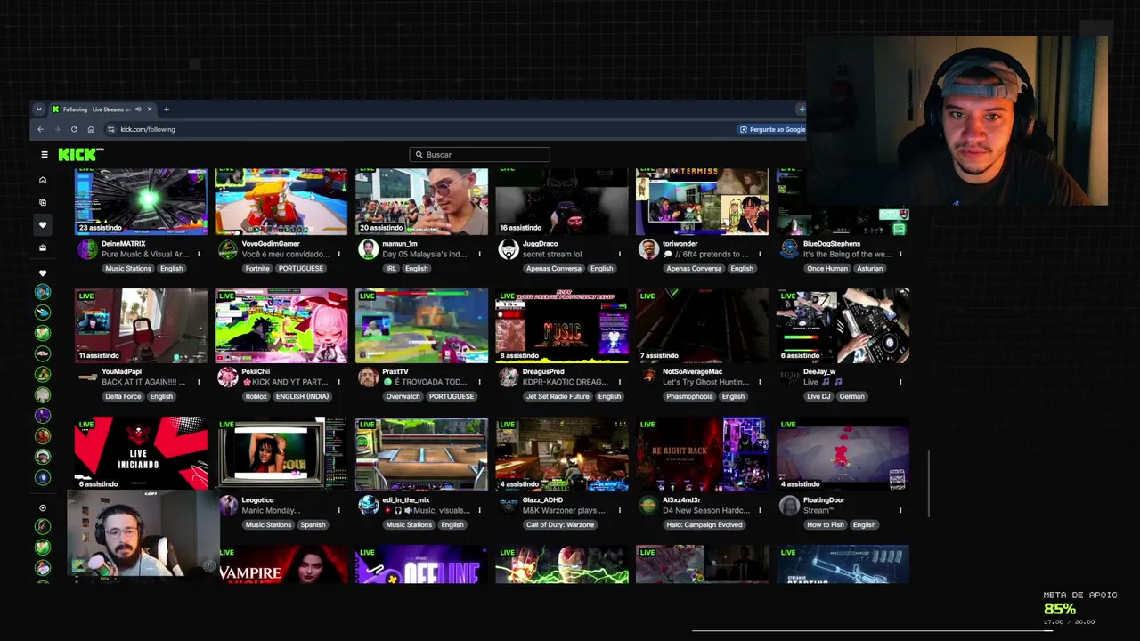Screen dimensions: 1140x641
Task: Click the Jet Set Radio Future tag
Action: pyautogui.click(x=558, y=396)
